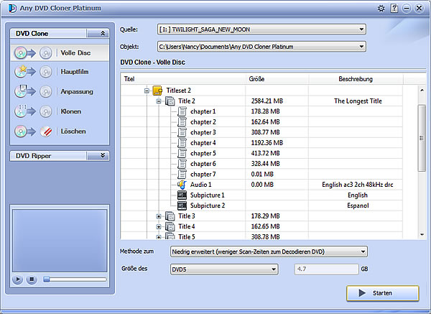Click the chapter 6 scroll icon
Viewport: 431px width, 314px height.
pos(182,164)
